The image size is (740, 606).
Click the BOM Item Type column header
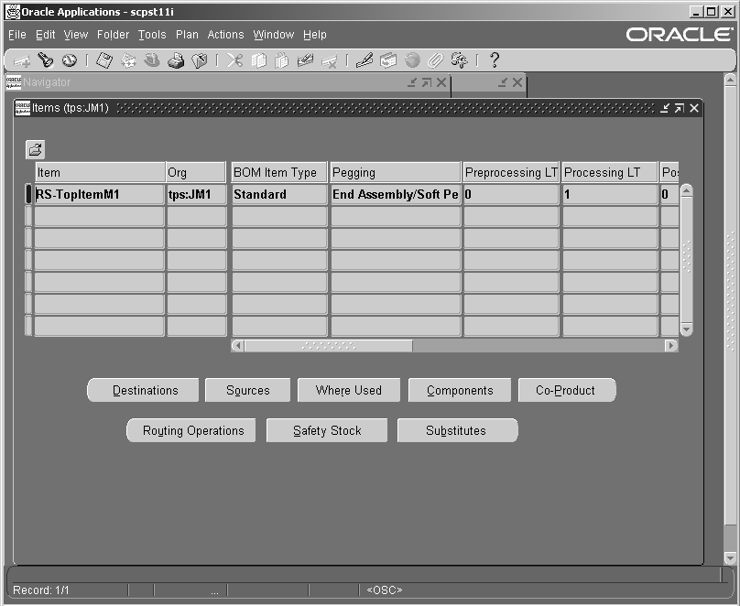coord(279,172)
